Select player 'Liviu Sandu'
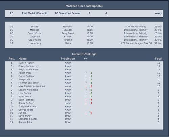Screen dimensions: 169x137 point(25,93)
